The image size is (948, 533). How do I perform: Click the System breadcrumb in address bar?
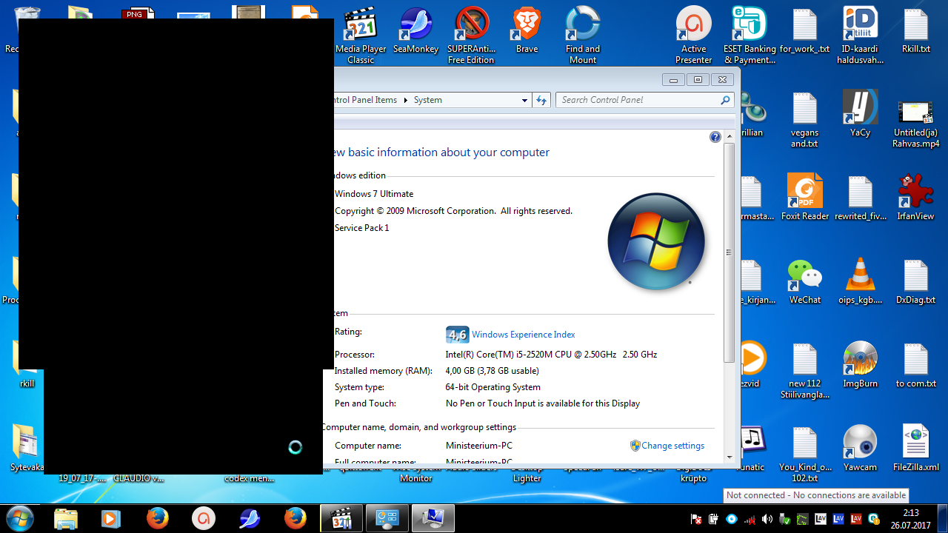click(x=427, y=100)
